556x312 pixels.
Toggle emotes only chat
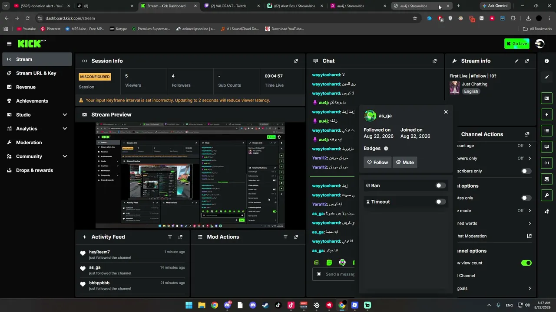[x=526, y=198]
